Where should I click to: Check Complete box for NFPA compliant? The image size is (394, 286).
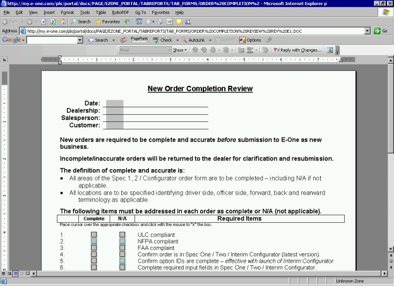[x=93, y=241]
